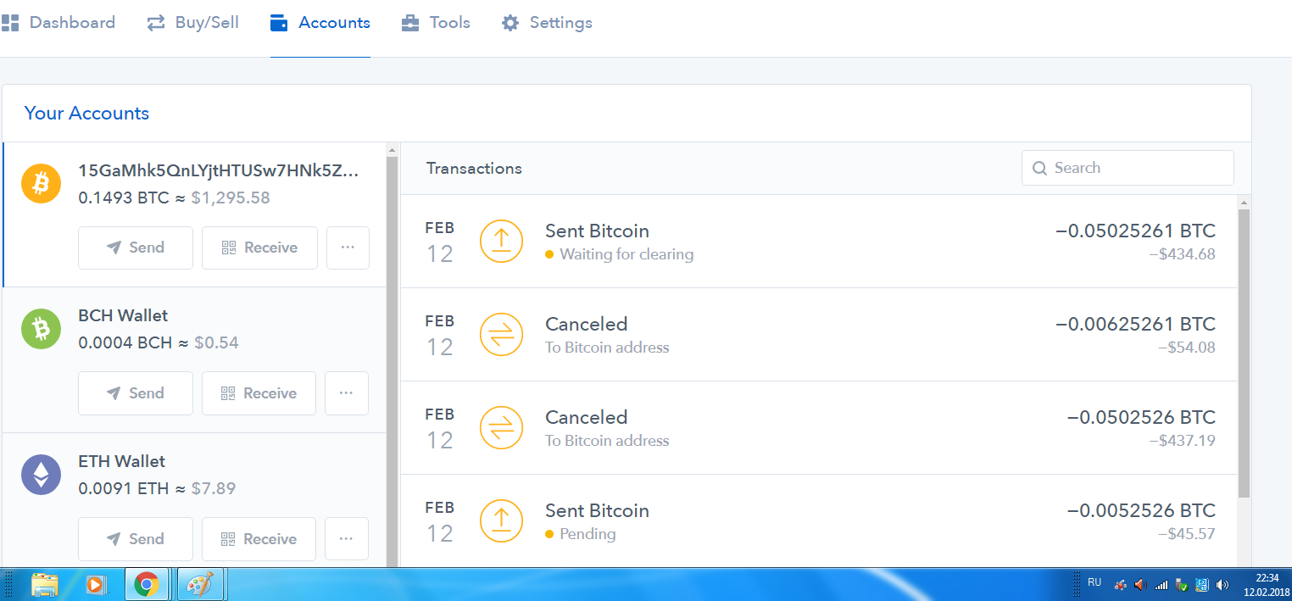This screenshot has height=601, width=1292.
Task: Click the Transactions heading
Action: pyautogui.click(x=474, y=168)
